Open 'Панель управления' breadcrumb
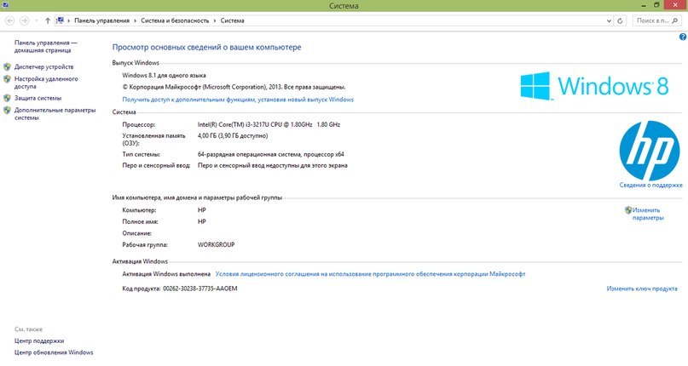The width and height of the screenshot is (688, 366). tap(101, 20)
